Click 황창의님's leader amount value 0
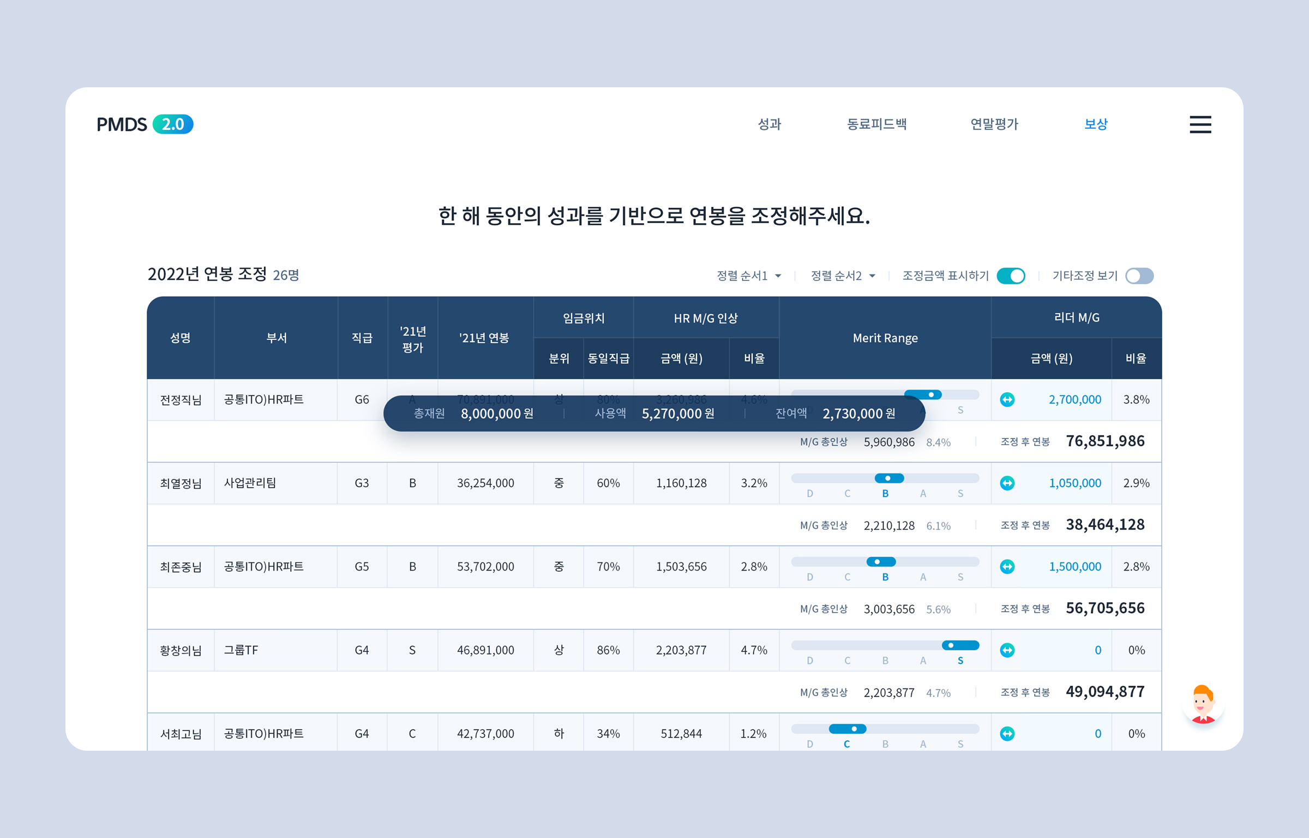 coord(1098,650)
